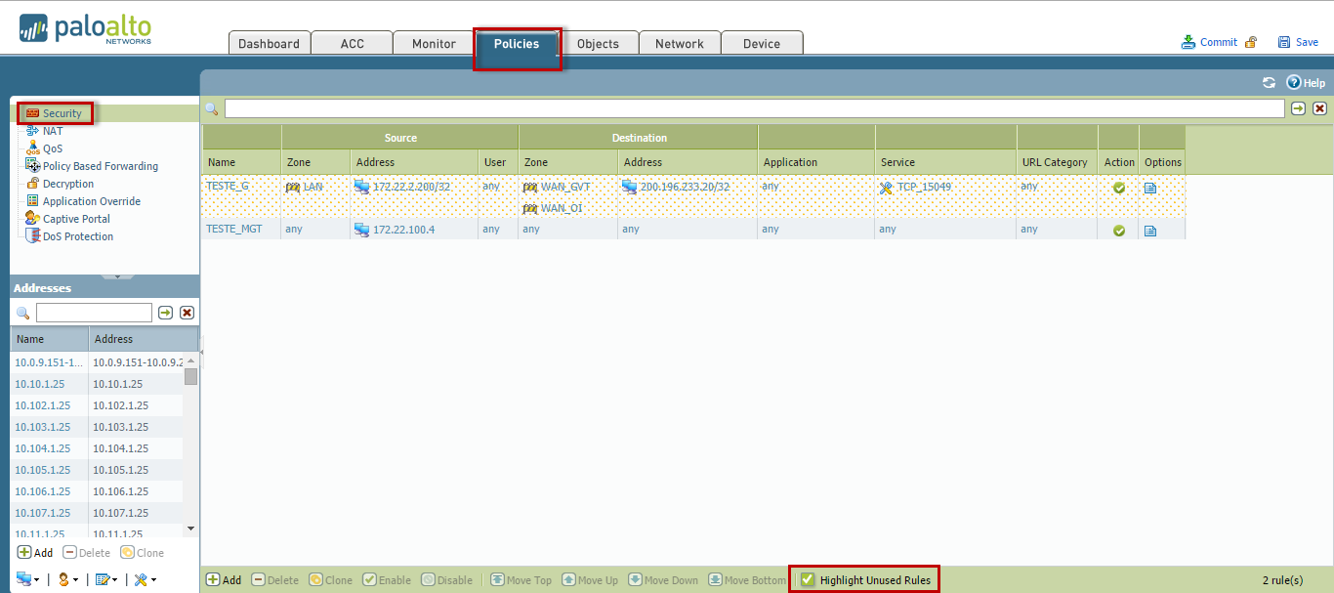Open the addresses object-type dropdown at bottom-left

[27, 579]
